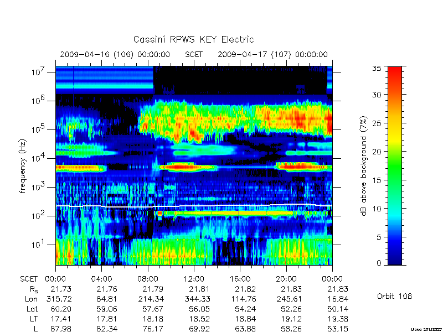
Task: Click the '08:00' time axis label
Action: (148, 279)
